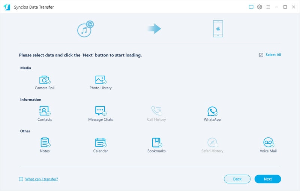Click the 'Camera Roll' label
The height and width of the screenshot is (191, 300).
coord(45,88)
